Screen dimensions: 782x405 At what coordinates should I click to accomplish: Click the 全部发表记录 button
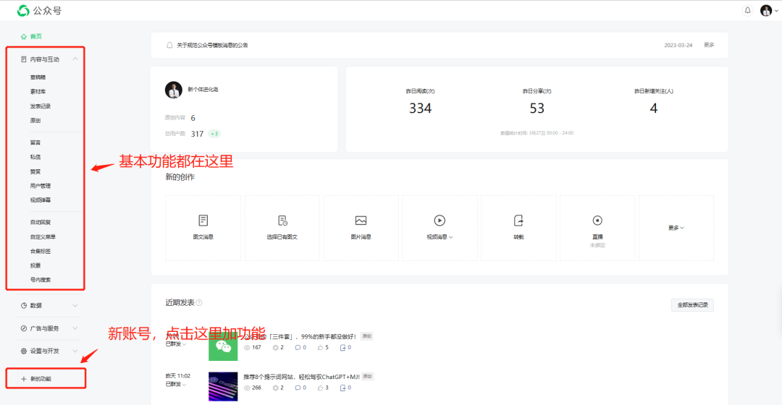click(692, 304)
